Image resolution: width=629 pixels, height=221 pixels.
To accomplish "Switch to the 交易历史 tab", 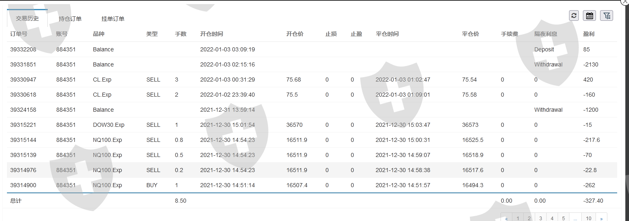I will point(27,18).
